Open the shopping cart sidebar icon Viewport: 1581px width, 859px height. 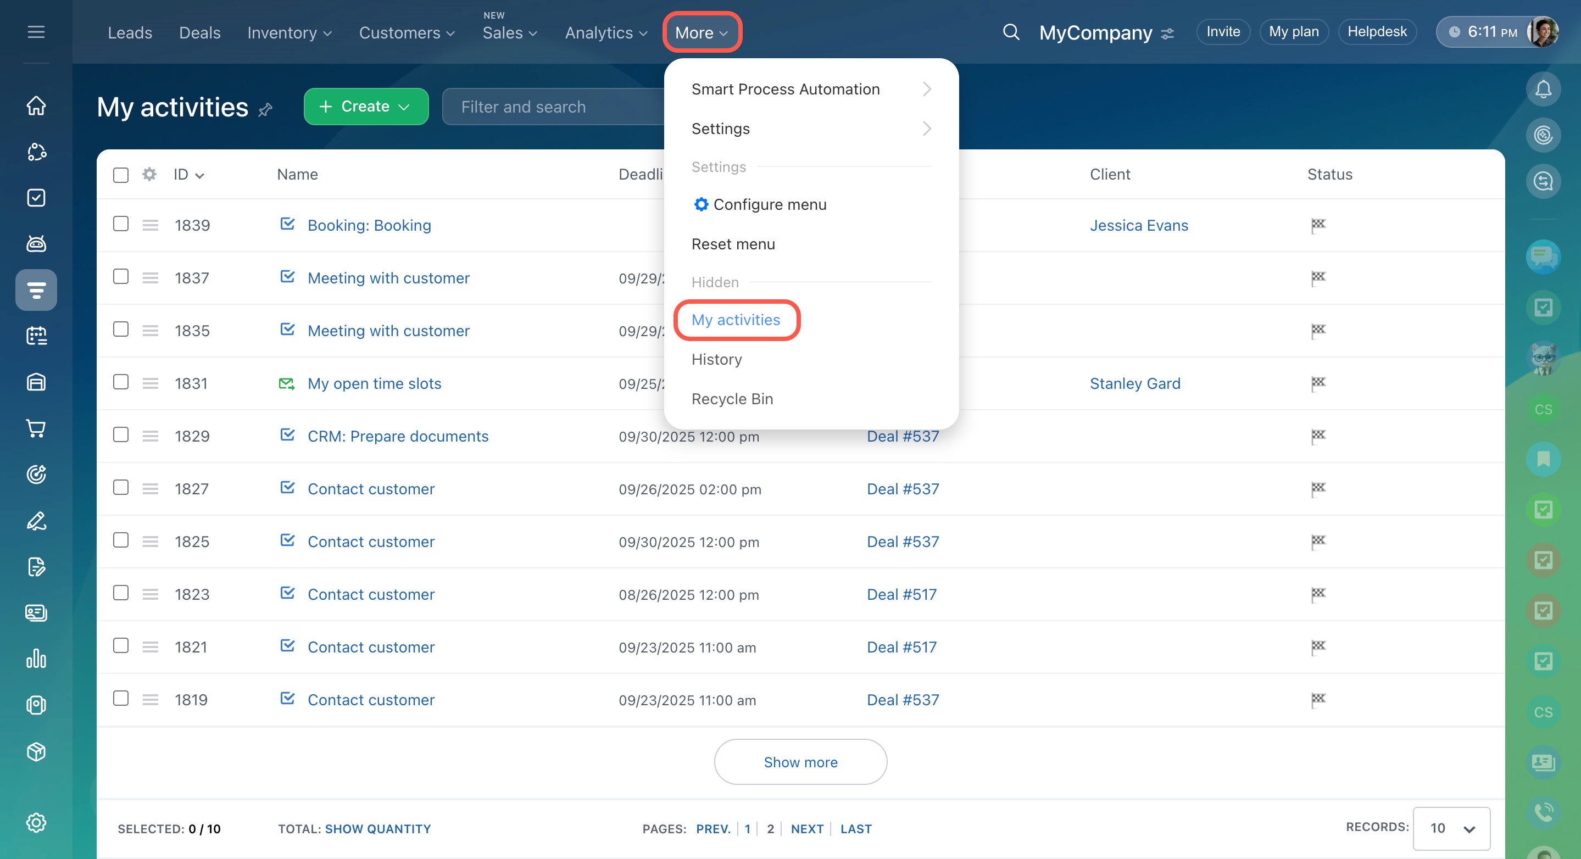[36, 428]
